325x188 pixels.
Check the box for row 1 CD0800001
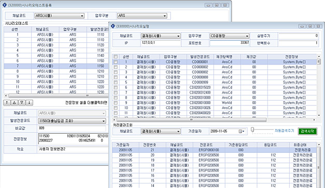[116, 62]
